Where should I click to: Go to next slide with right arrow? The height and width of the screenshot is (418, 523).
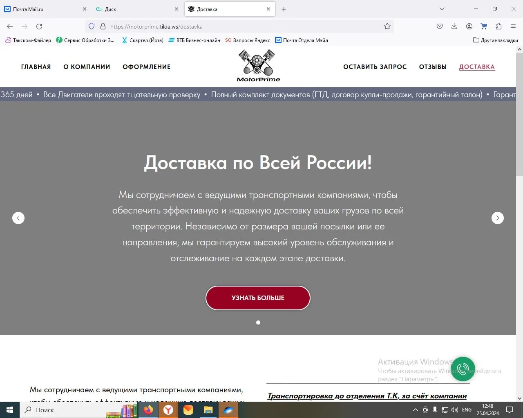click(497, 218)
